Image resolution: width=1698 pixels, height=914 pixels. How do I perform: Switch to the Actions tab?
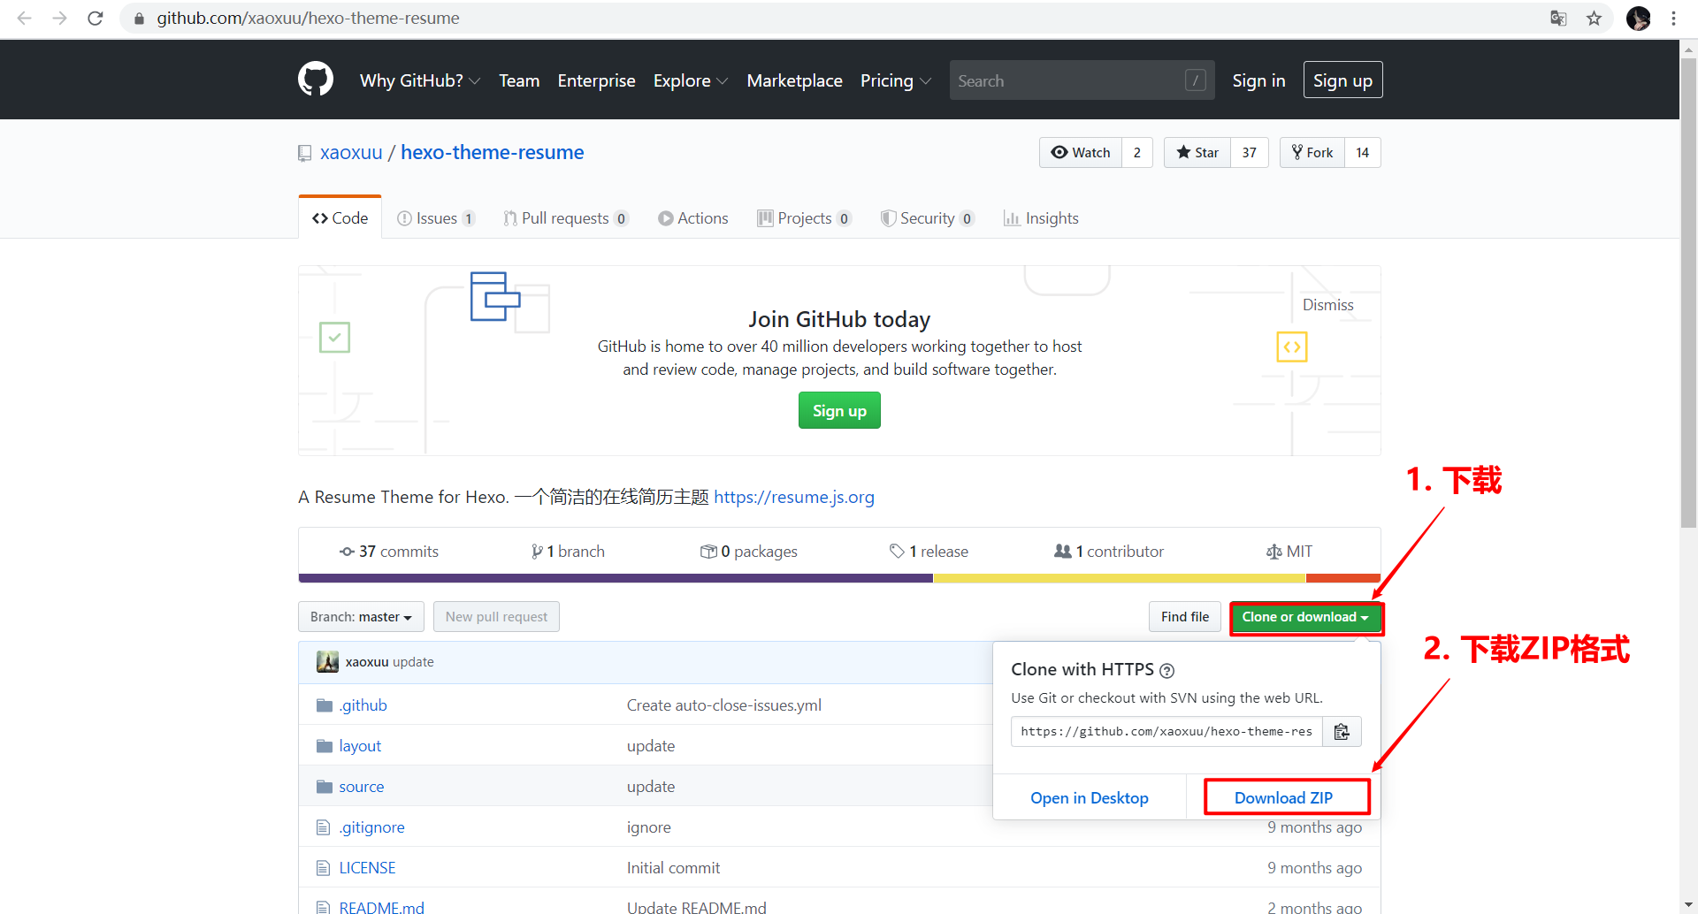693,218
